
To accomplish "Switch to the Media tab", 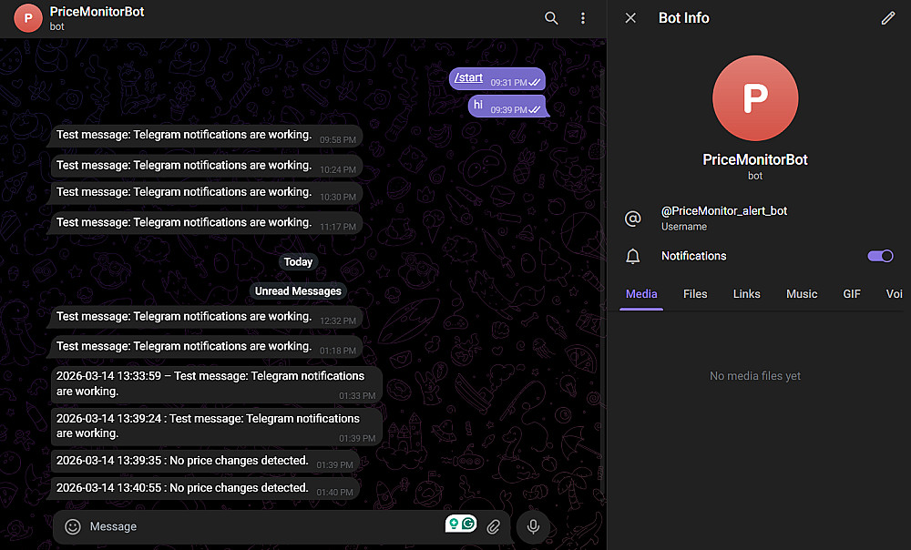I will pos(641,294).
